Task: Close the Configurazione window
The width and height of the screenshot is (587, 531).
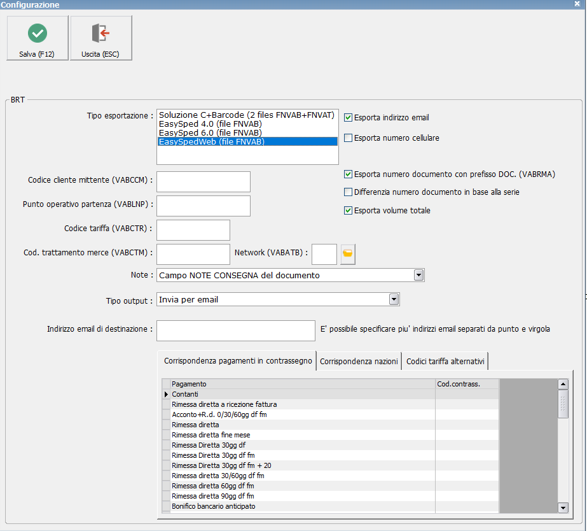Action: [x=577, y=4]
